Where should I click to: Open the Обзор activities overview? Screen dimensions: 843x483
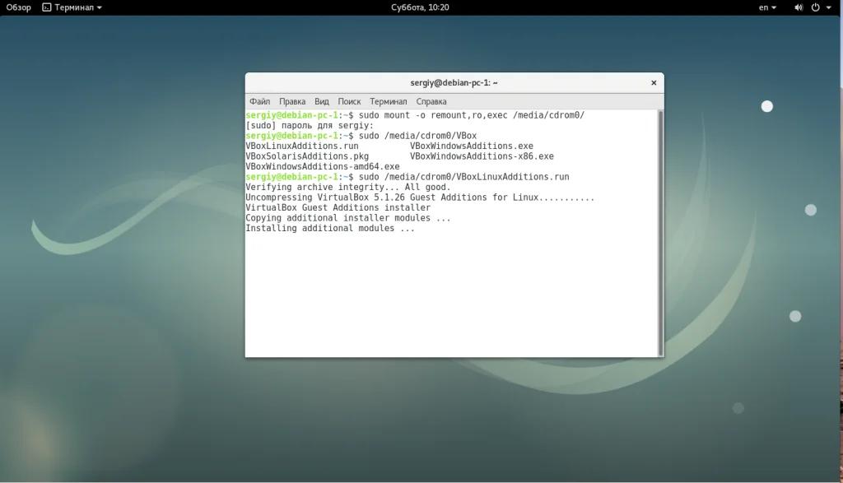pyautogui.click(x=18, y=7)
